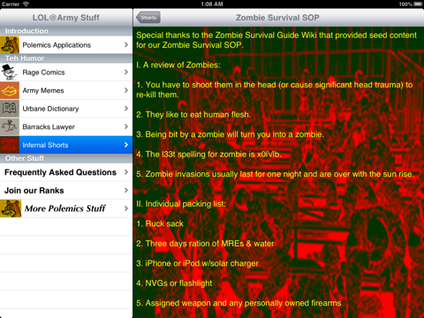Click chevron on Barracks Lawyer row
424x318 pixels.
[126, 127]
